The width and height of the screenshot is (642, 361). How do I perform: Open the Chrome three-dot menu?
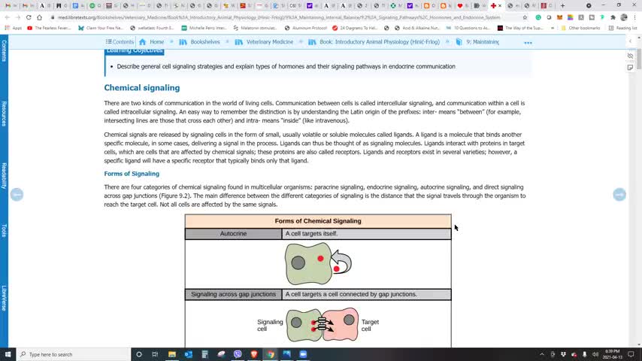[634, 17]
